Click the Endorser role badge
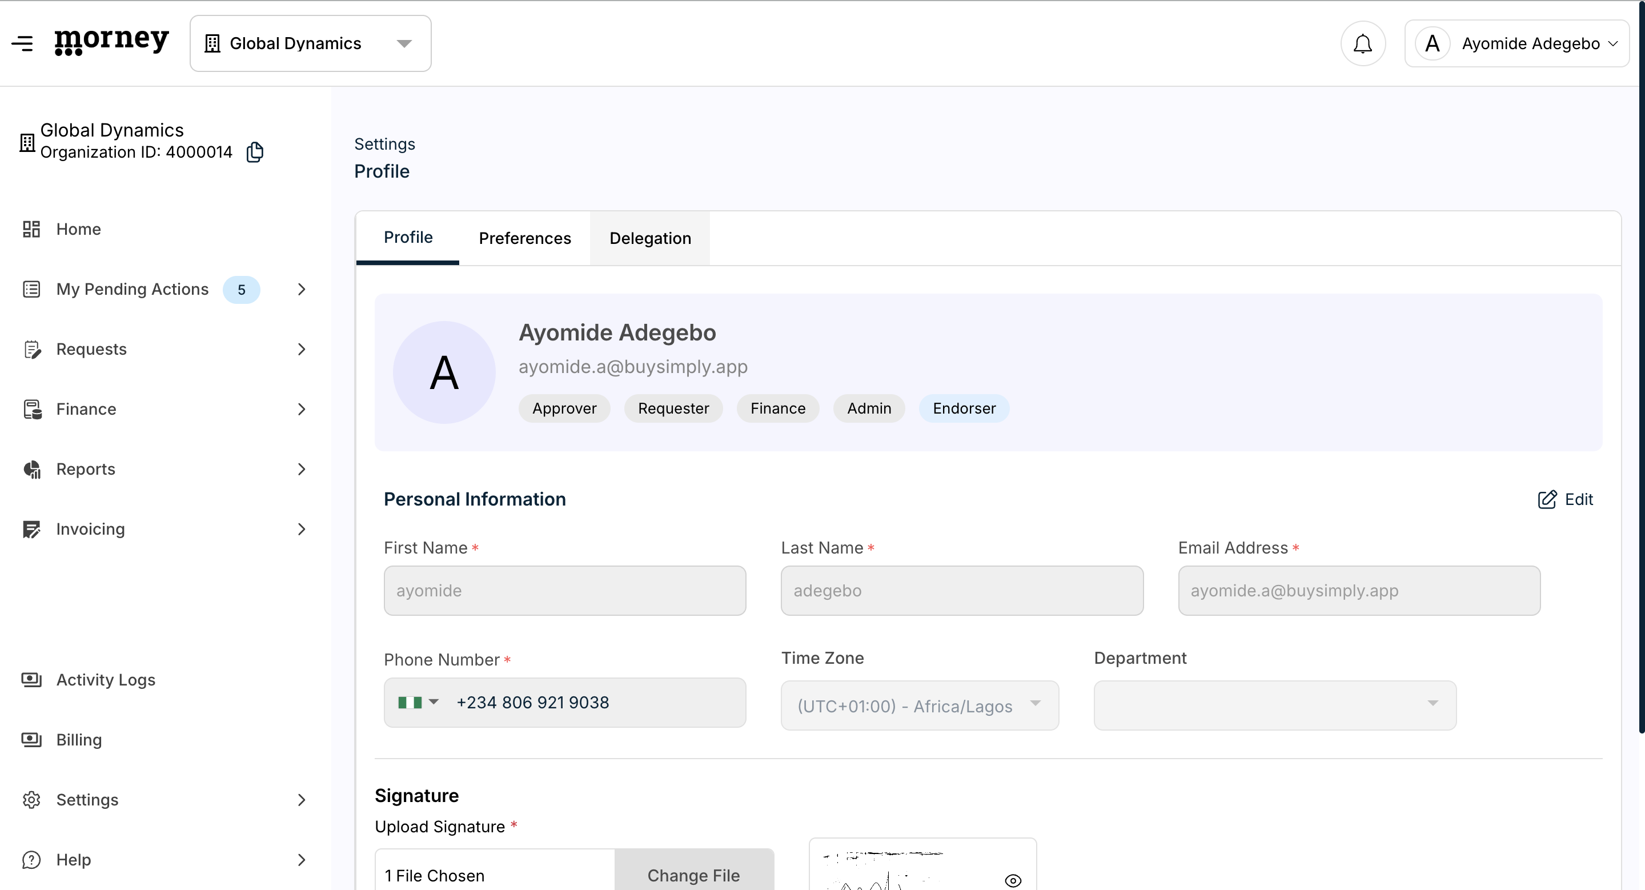This screenshot has height=890, width=1645. point(964,408)
